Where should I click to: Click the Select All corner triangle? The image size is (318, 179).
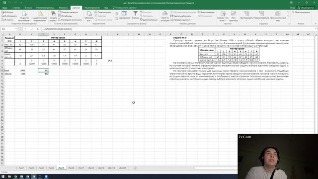point(2,34)
